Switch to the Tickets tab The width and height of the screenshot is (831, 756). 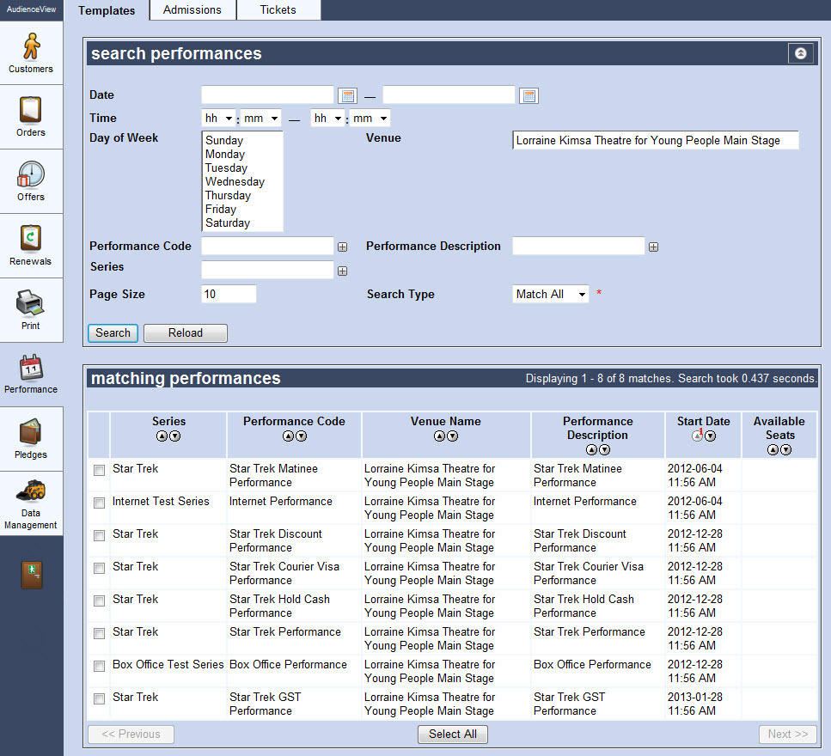click(278, 10)
